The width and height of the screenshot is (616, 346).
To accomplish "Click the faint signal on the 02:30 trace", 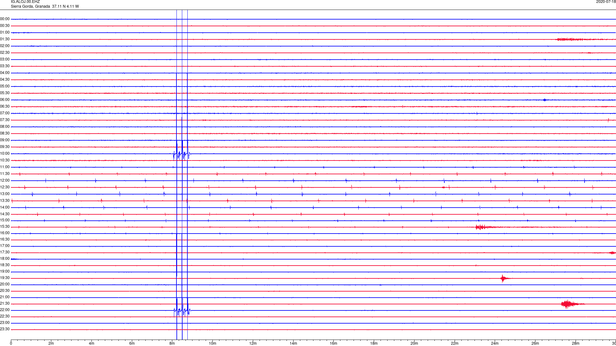I will [x=590, y=53].
